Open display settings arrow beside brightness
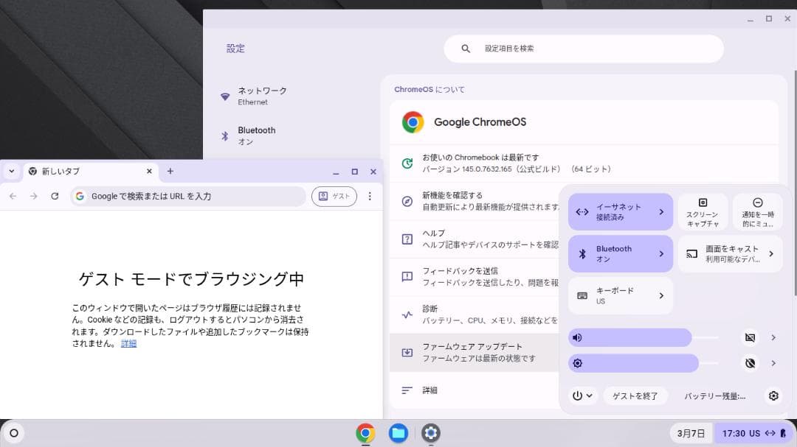This screenshot has height=447, width=797. 773,363
